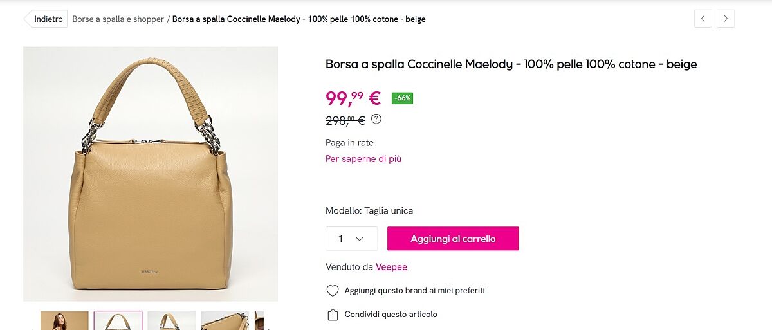Click the main bag product image
The height and width of the screenshot is (330, 772).
point(151,174)
